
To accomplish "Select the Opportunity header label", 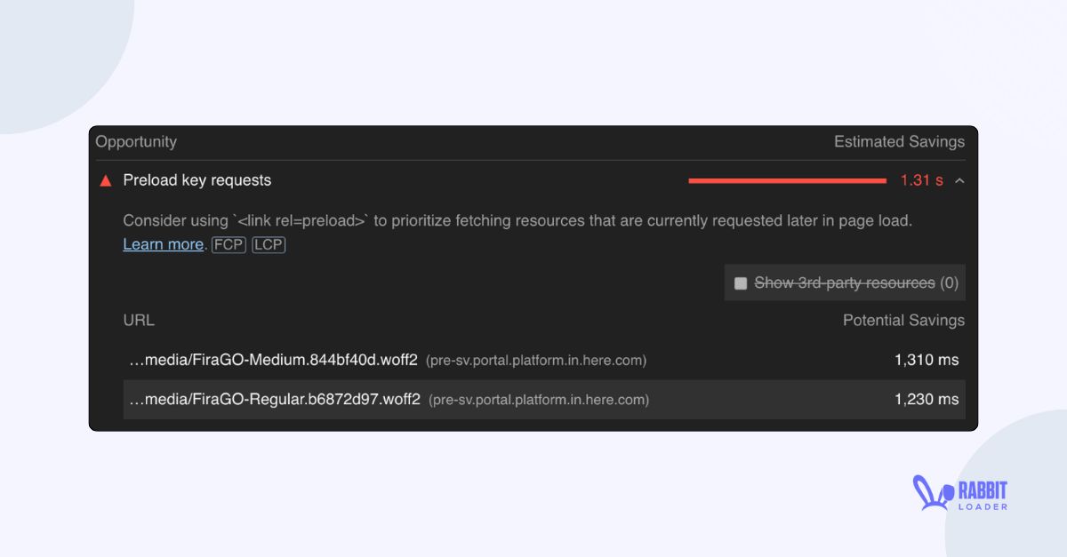I will coord(136,141).
